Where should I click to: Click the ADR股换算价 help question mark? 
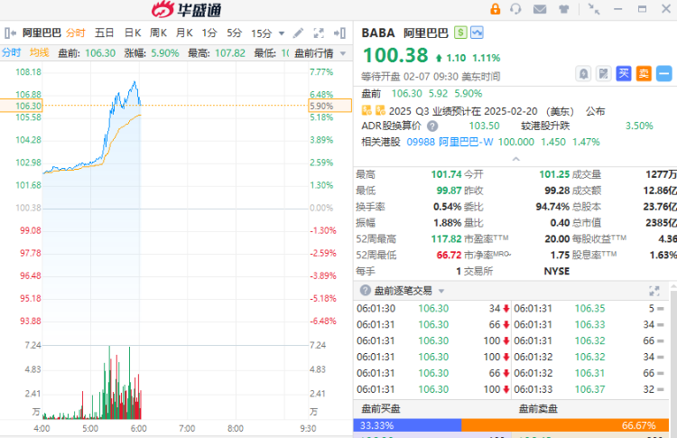[x=432, y=126]
